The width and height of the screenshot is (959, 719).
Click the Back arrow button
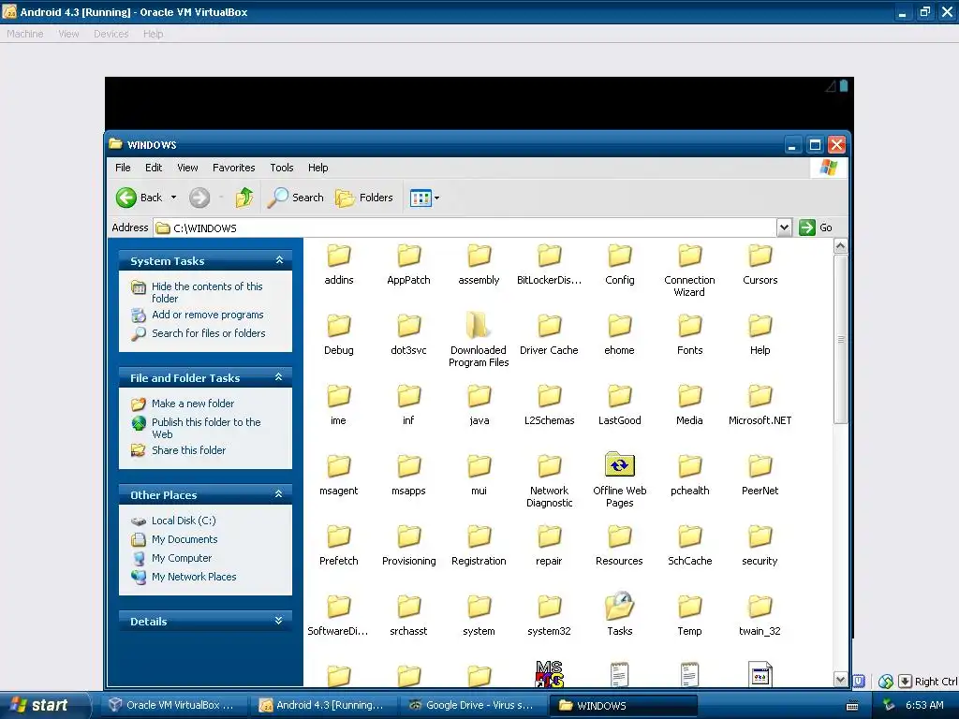[139, 198]
